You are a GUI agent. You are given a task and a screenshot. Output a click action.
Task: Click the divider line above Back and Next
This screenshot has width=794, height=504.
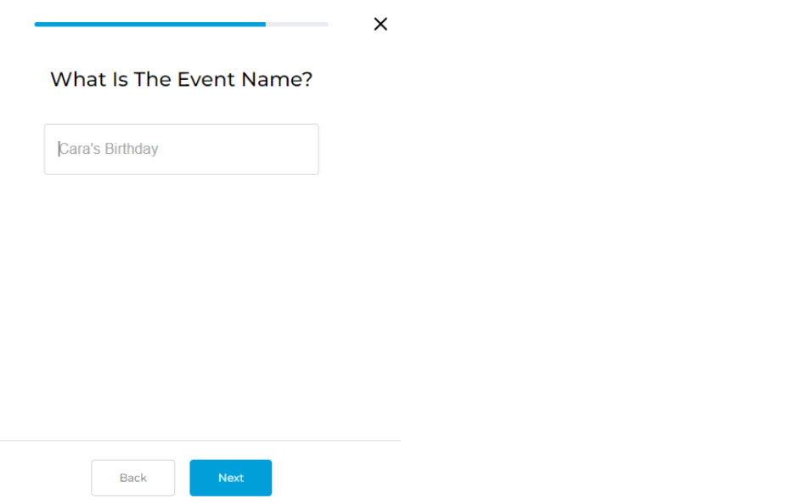click(x=200, y=441)
